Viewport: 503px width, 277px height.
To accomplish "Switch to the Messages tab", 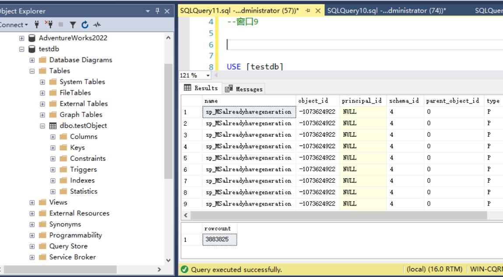I will click(x=244, y=89).
